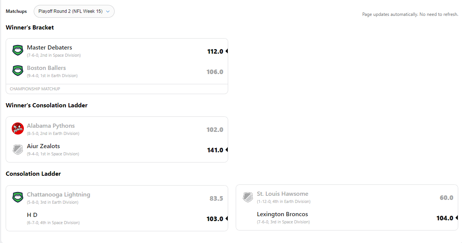Screen dimensions: 462x243
Task: Click winner arrow next to 112.0 score
Action: click(x=227, y=51)
